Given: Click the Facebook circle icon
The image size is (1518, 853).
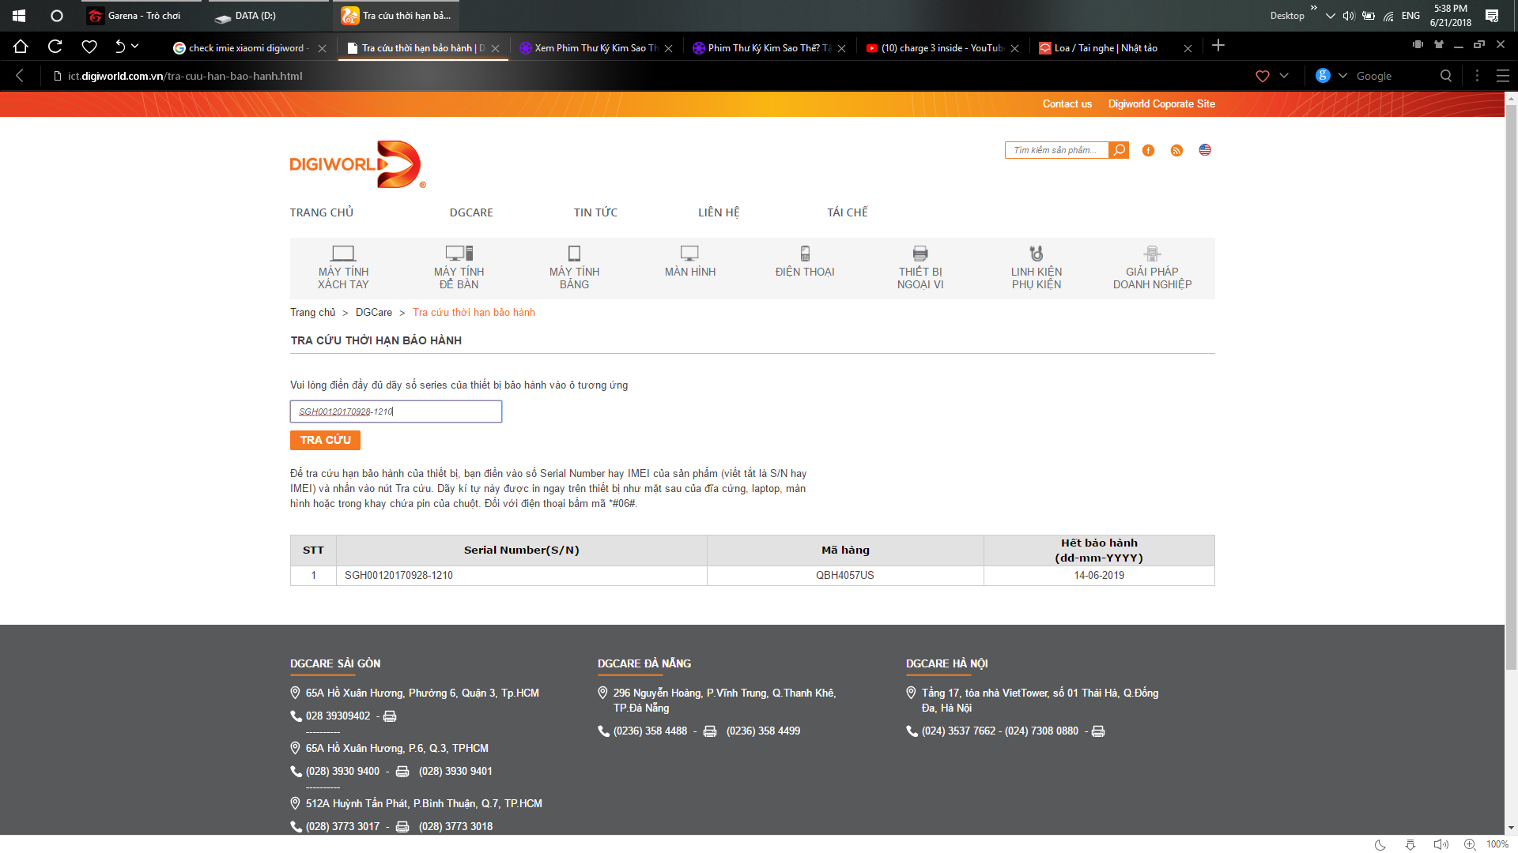Looking at the screenshot, I should pos(1148,150).
